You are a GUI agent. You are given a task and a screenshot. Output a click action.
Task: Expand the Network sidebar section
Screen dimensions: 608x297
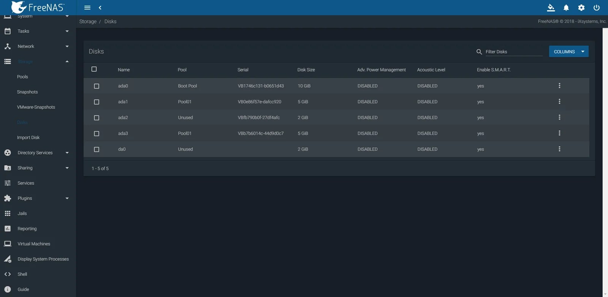(36, 46)
